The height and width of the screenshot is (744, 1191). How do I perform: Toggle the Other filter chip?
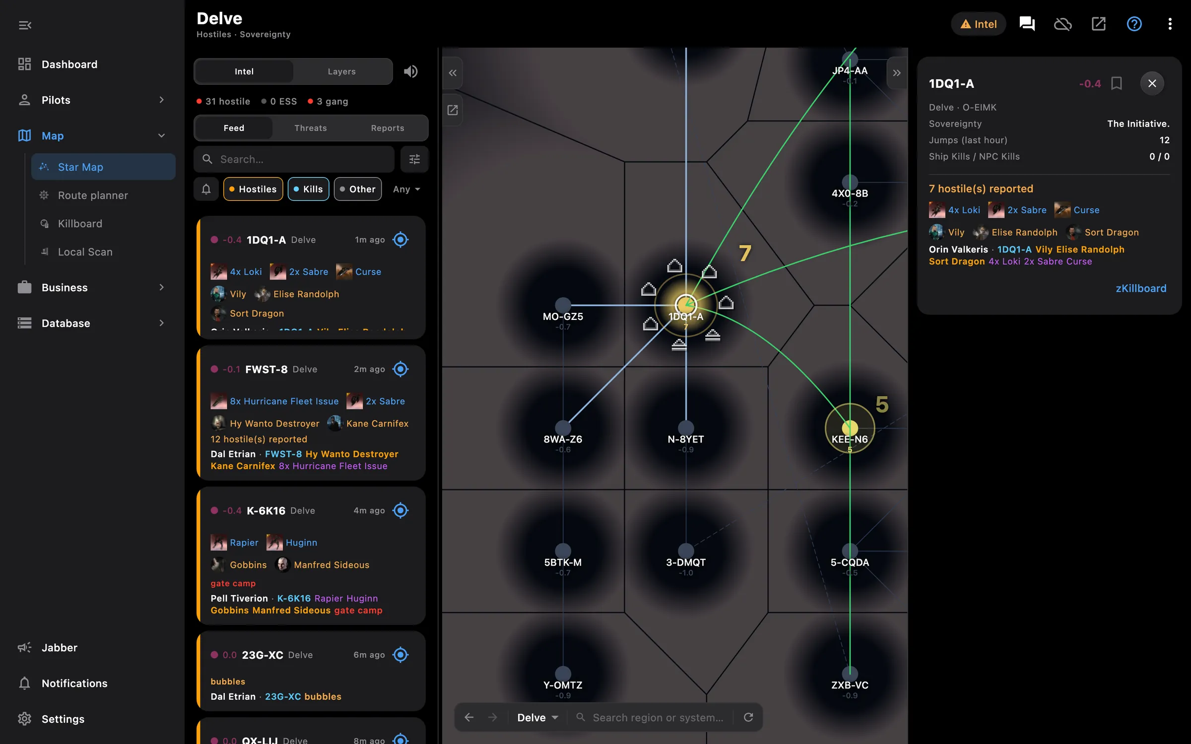click(358, 189)
